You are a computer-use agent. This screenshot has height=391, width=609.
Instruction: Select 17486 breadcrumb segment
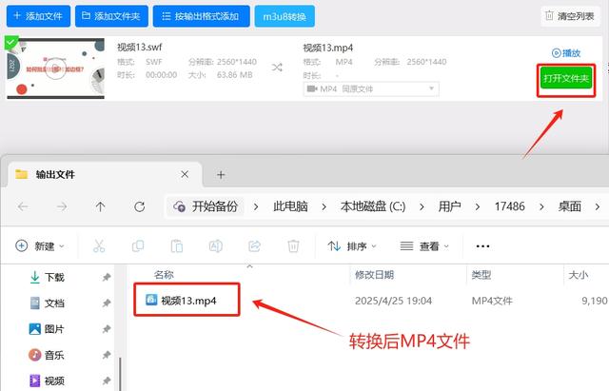[x=510, y=206]
